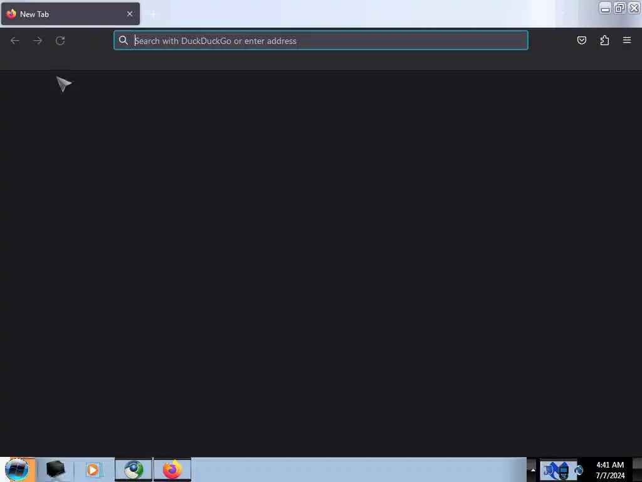Restore down the Firefox window
Viewport: 642px width, 482px height.
pyautogui.click(x=619, y=8)
